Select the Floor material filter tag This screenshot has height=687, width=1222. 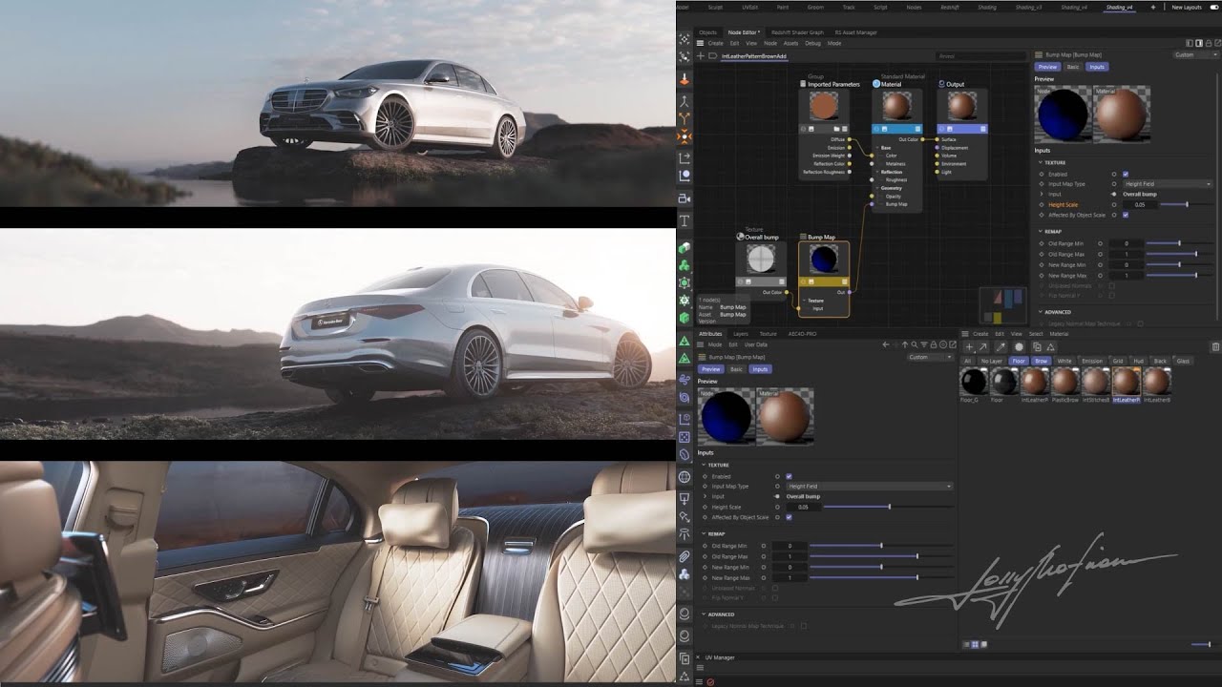coord(1019,361)
